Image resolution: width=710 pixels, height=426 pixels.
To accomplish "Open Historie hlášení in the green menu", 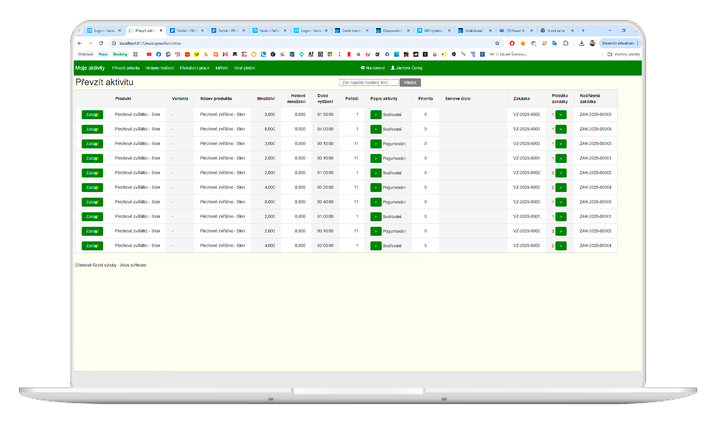I will coord(160,68).
